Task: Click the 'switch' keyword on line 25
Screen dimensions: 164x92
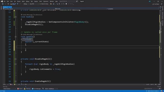Action: coord(28,42)
